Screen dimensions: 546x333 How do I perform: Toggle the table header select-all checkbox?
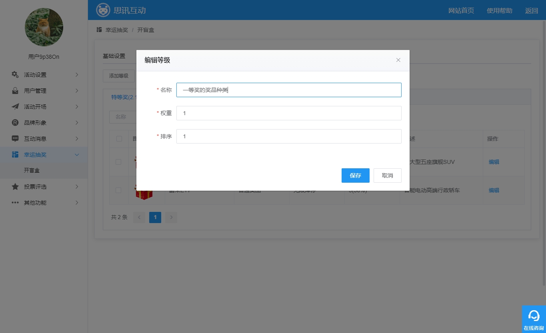coord(119,139)
